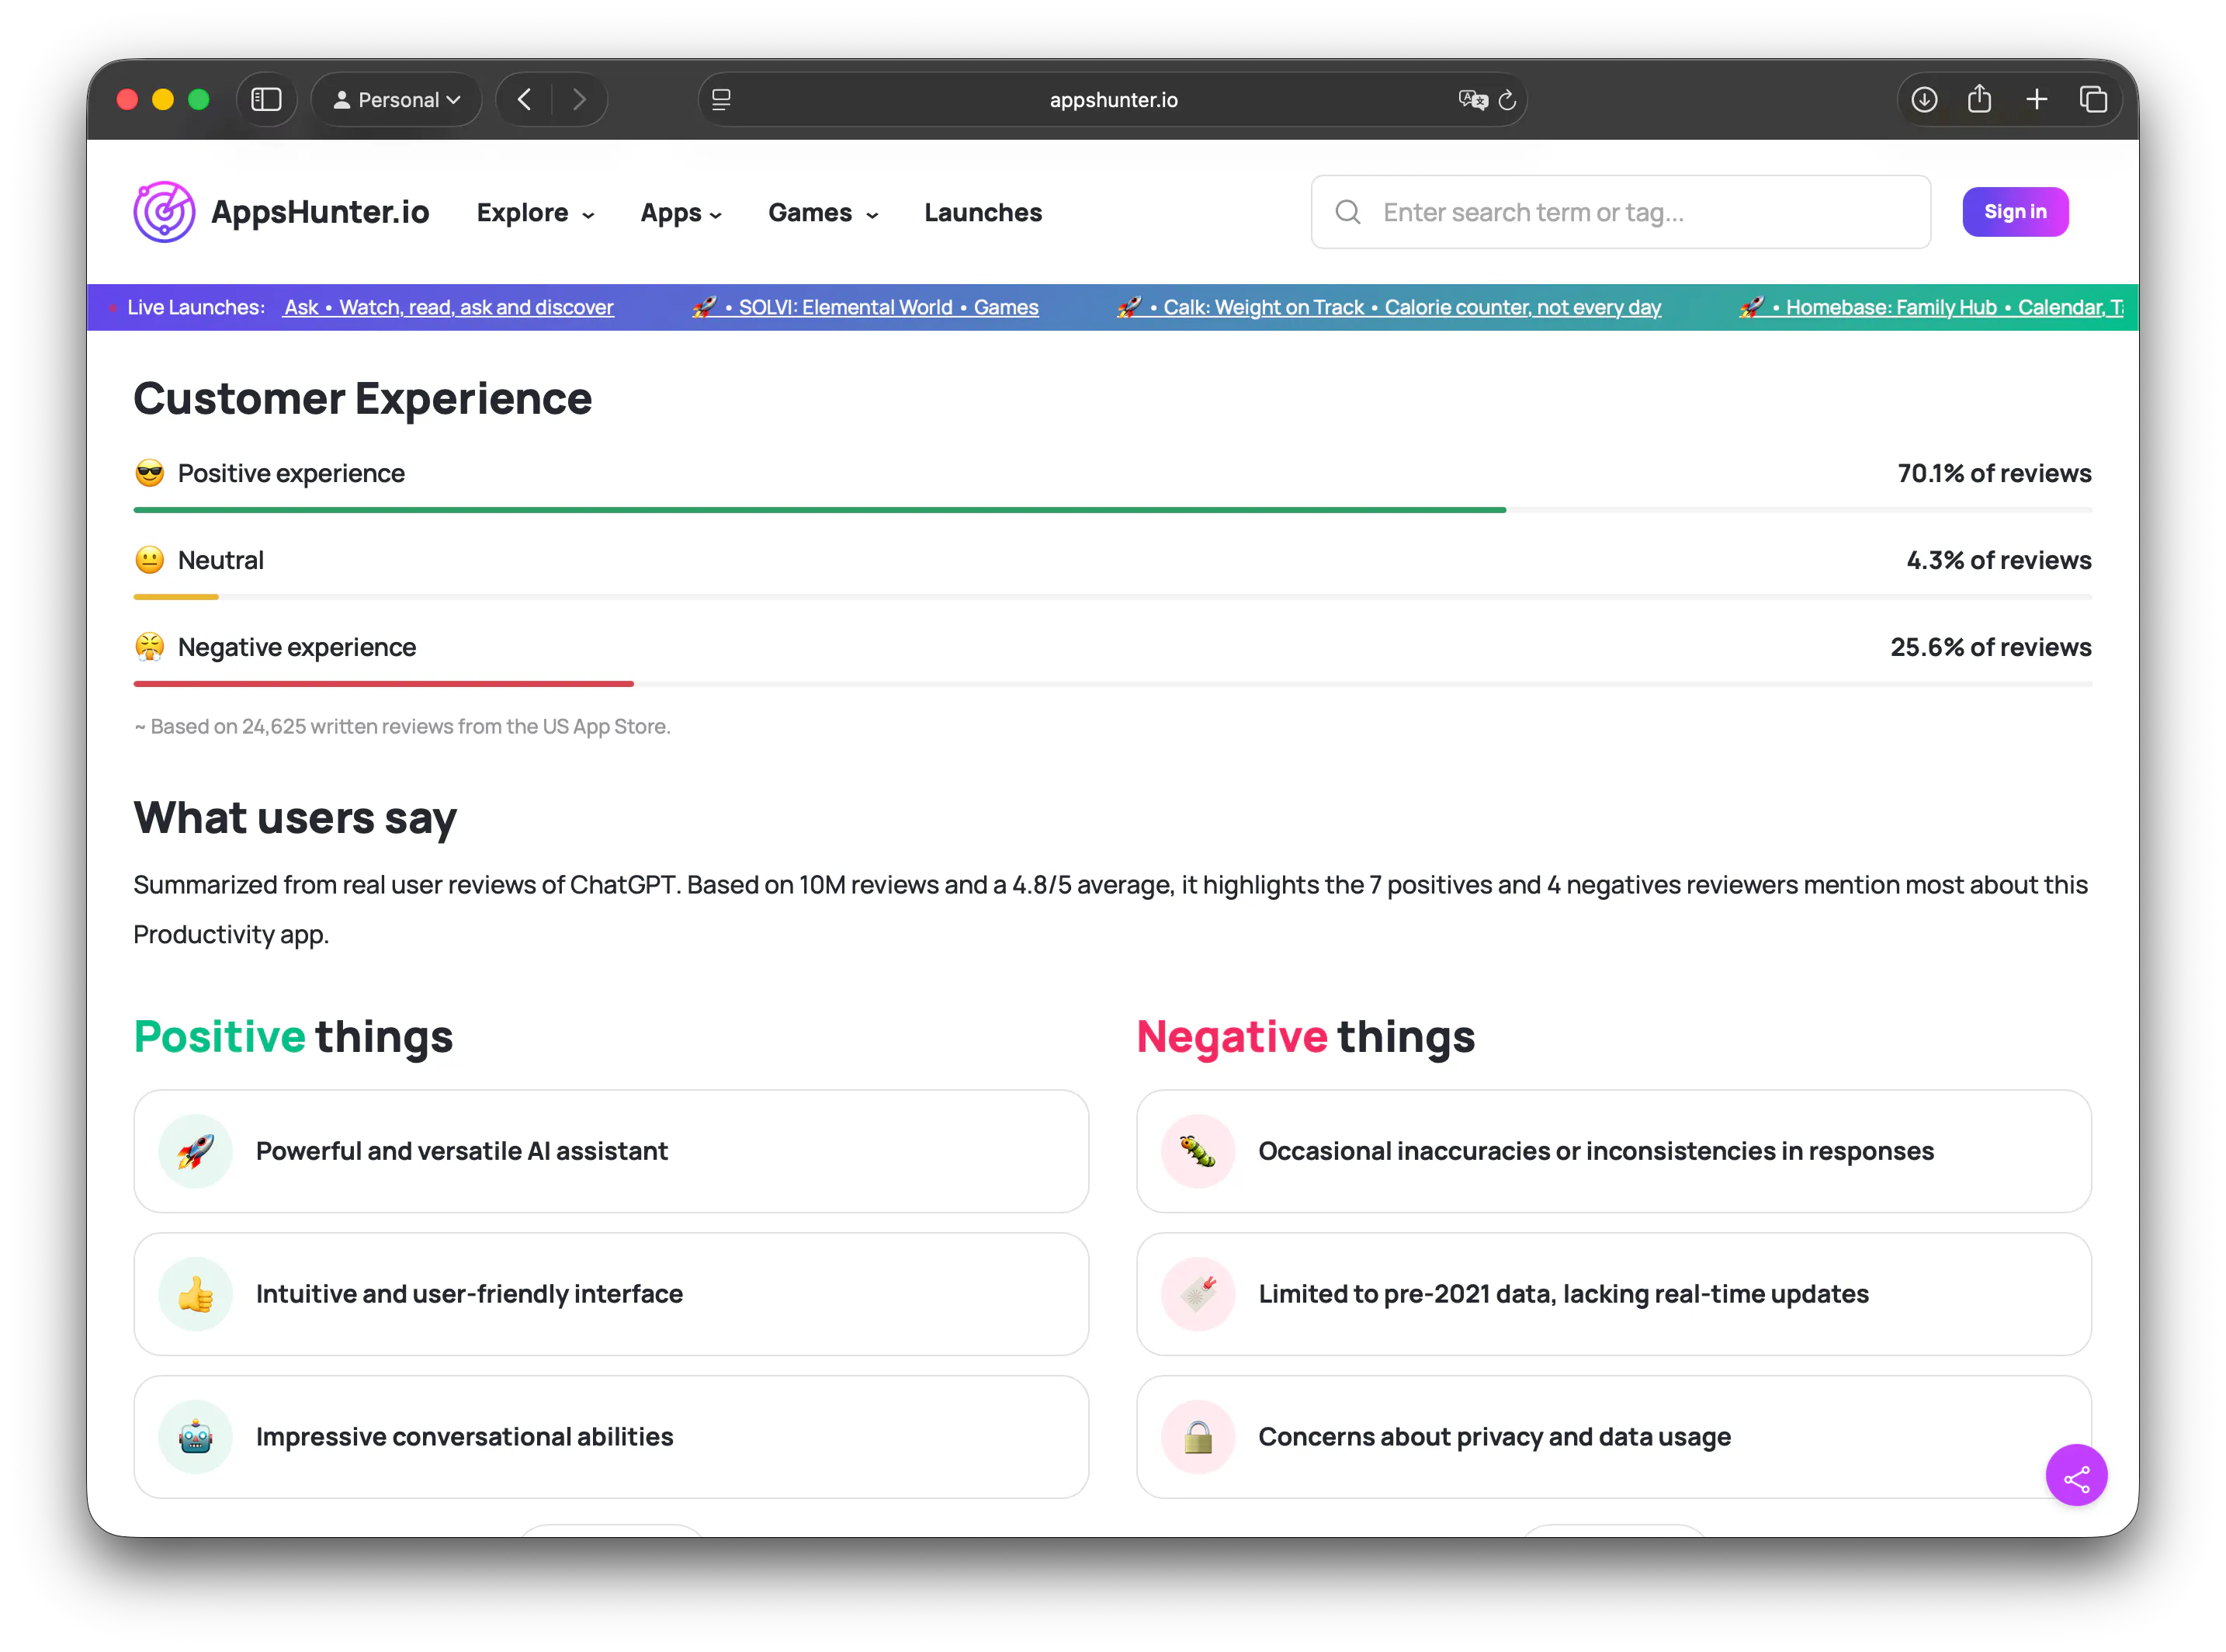
Task: Select the Impressive conversational abilities card
Action: pyautogui.click(x=611, y=1437)
